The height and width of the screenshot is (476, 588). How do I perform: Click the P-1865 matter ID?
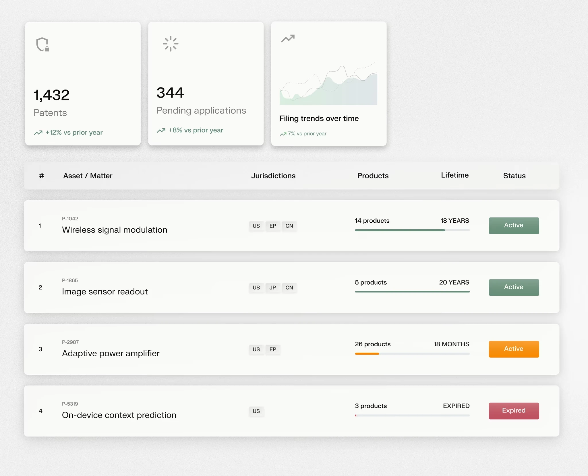pyautogui.click(x=70, y=280)
